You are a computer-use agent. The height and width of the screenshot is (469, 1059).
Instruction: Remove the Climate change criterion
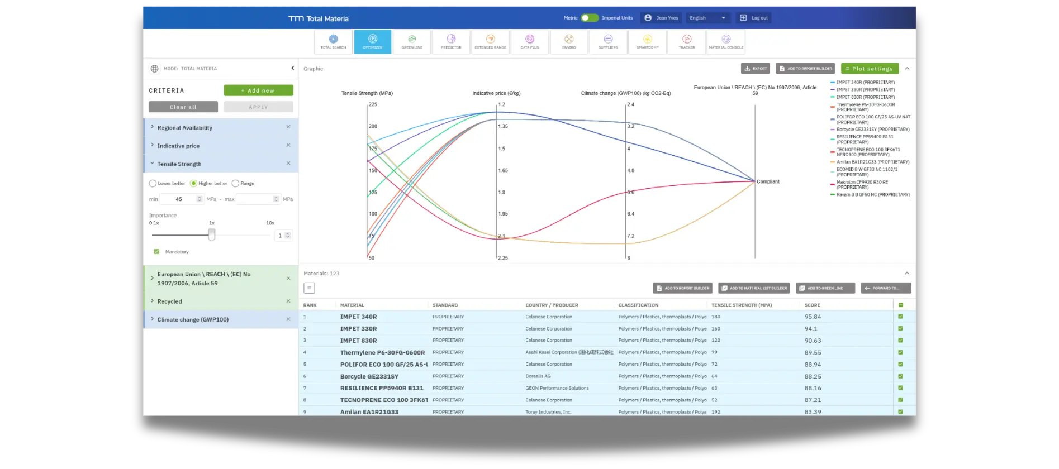click(x=288, y=319)
